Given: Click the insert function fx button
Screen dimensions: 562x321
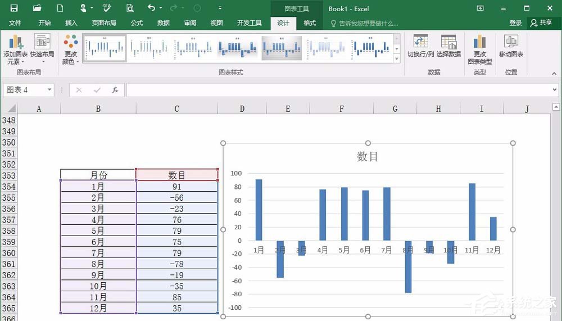Looking at the screenshot, I should (x=115, y=90).
